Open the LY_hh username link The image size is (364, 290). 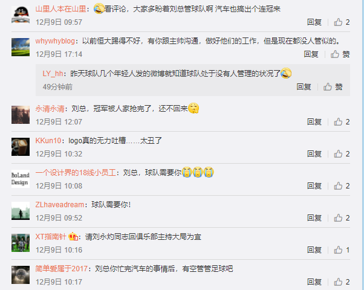click(x=53, y=74)
